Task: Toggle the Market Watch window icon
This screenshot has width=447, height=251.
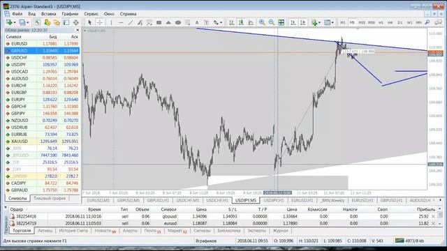Action: coord(38,22)
